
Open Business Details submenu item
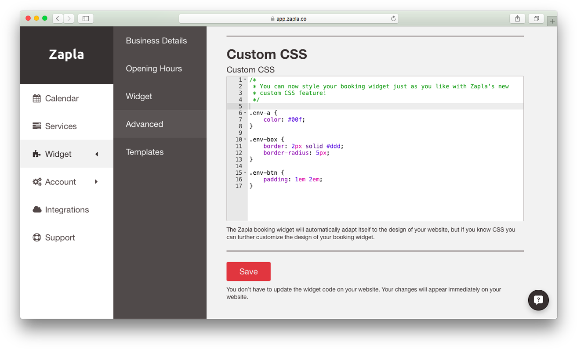click(x=156, y=41)
